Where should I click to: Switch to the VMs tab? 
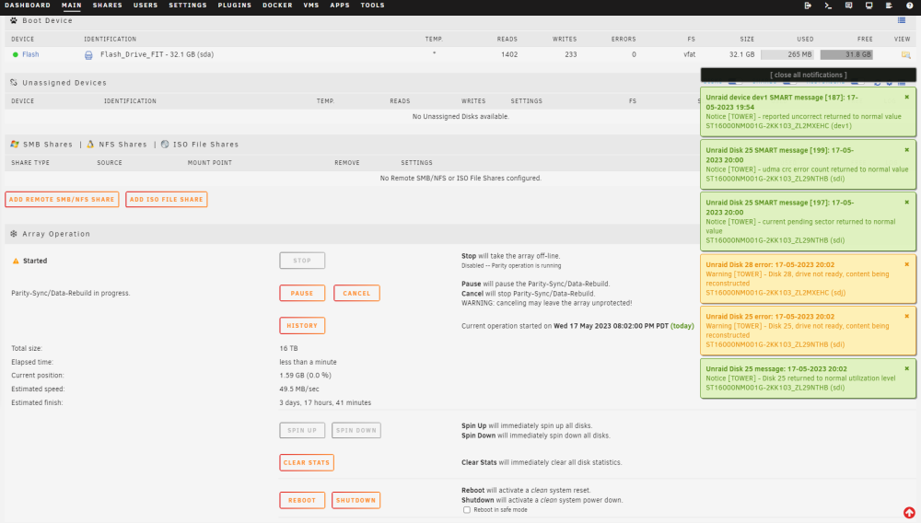(x=311, y=6)
